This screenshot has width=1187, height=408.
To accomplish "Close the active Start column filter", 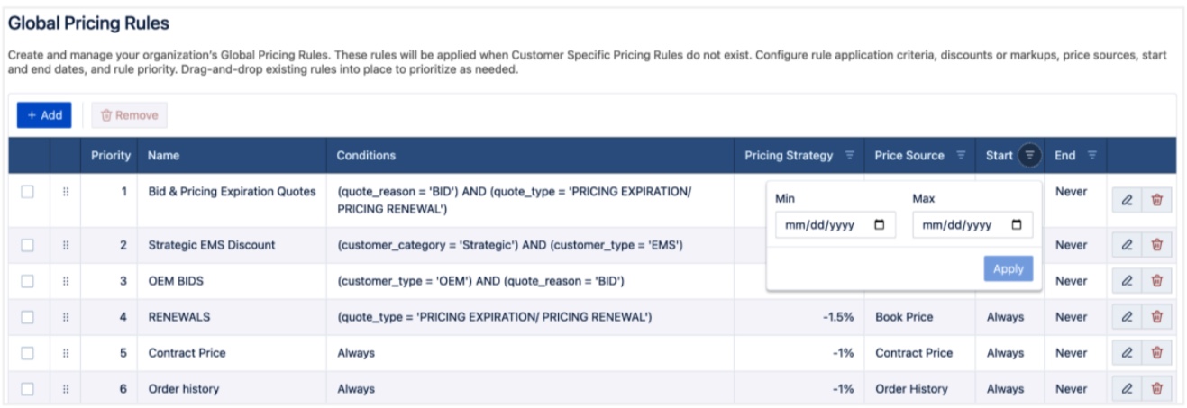I will (1030, 156).
